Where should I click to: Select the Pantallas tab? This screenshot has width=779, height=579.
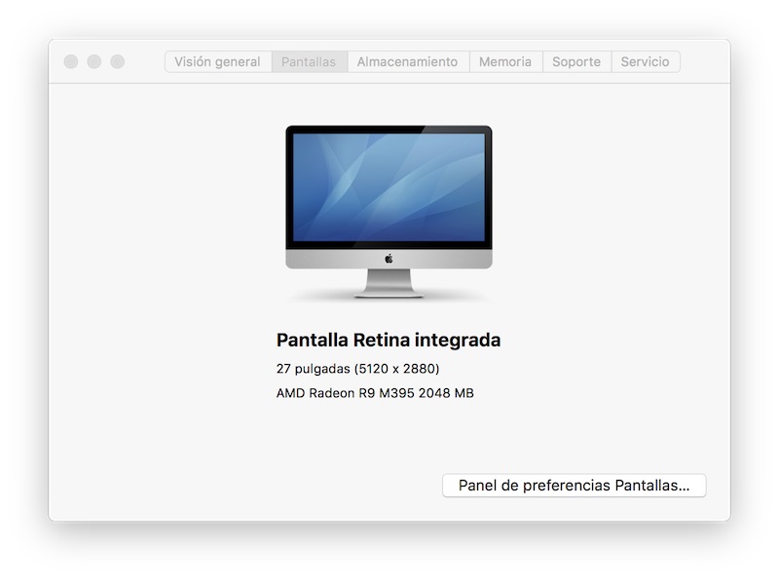(309, 62)
